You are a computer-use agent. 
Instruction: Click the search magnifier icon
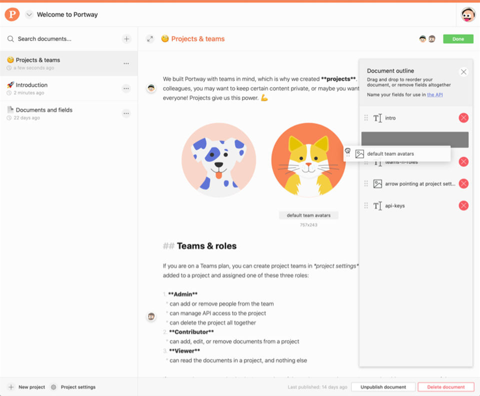tap(10, 39)
